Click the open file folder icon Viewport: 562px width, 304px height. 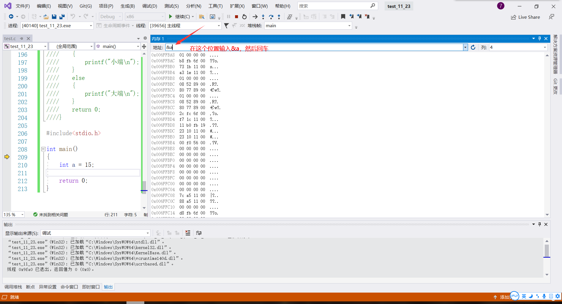[46, 17]
